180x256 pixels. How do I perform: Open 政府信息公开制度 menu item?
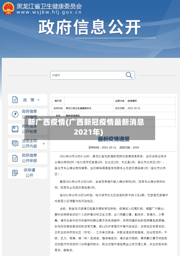[27, 129]
